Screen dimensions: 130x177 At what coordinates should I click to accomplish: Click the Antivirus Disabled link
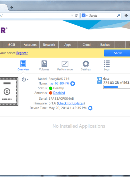point(59,93)
